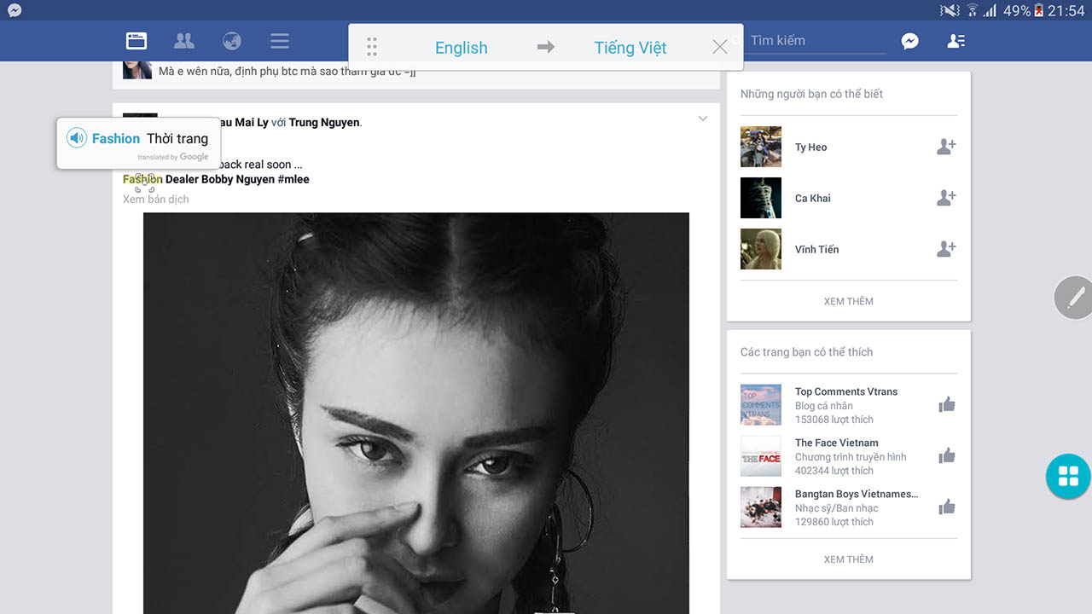Open the Notifications globe icon
The width and height of the screenshot is (1092, 614).
(231, 41)
